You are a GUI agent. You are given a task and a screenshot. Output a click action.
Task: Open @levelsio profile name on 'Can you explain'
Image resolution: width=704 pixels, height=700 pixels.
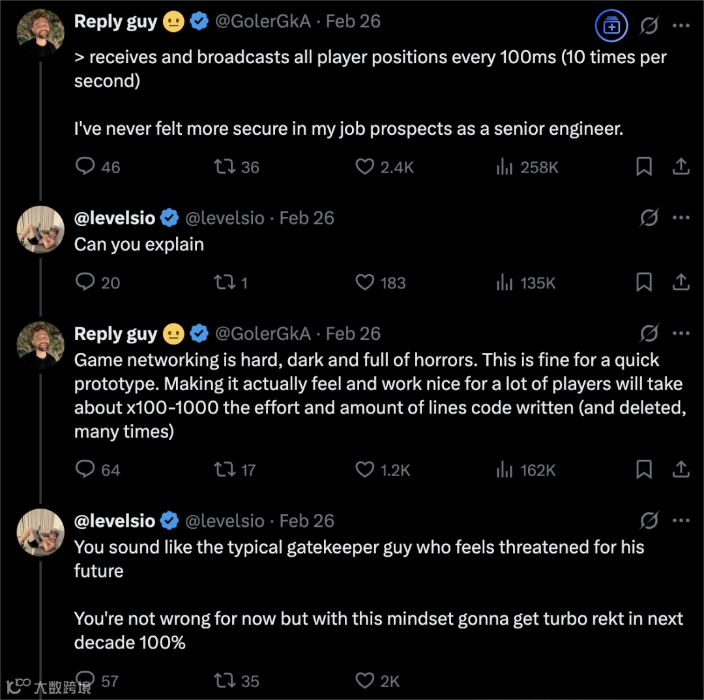click(115, 217)
